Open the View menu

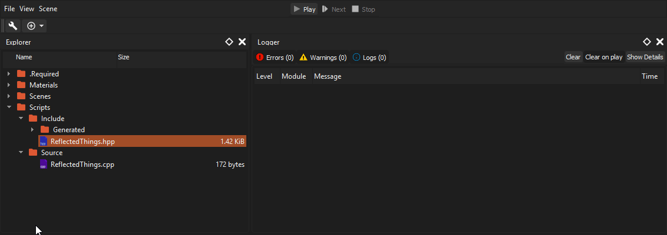coord(27,9)
